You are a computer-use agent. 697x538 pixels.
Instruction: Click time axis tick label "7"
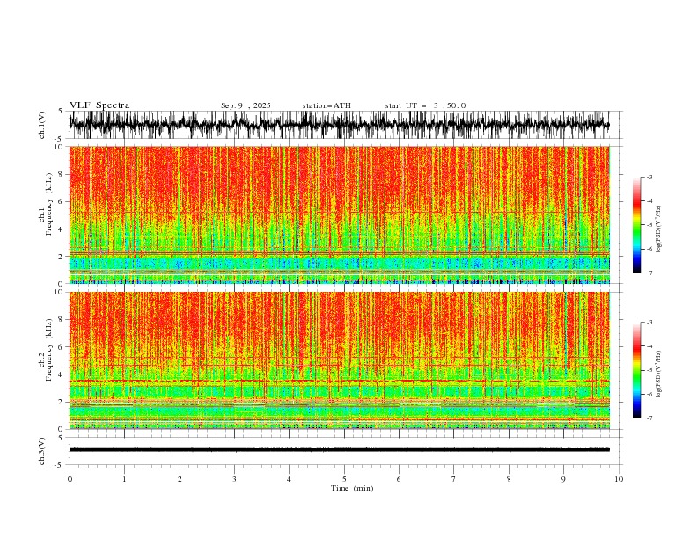click(x=454, y=479)
